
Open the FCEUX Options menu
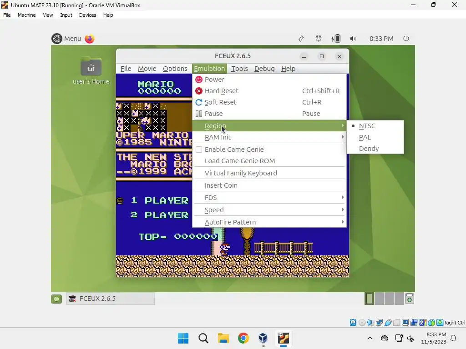click(x=175, y=69)
